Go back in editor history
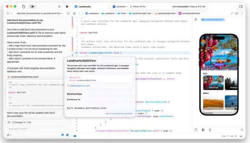 point(79,13)
